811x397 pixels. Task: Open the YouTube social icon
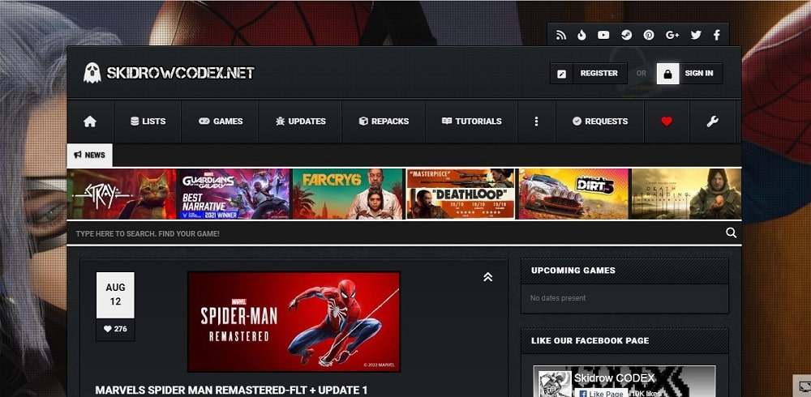point(603,35)
